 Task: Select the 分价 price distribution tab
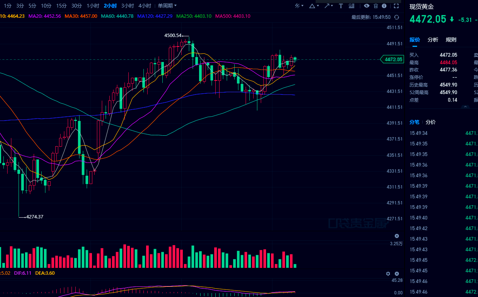coord(431,122)
